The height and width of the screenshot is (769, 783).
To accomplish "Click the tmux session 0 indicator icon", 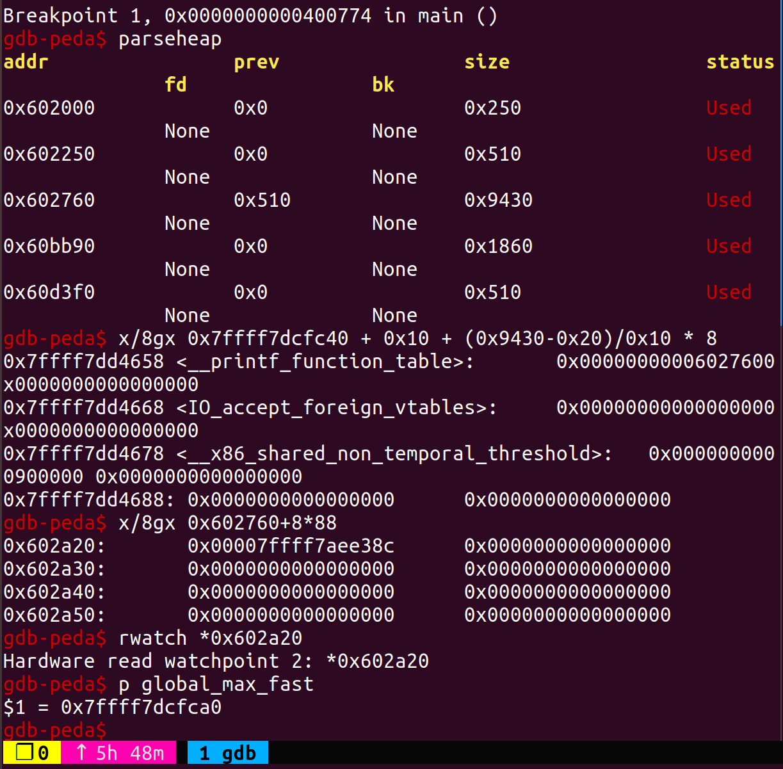I will pos(31,753).
